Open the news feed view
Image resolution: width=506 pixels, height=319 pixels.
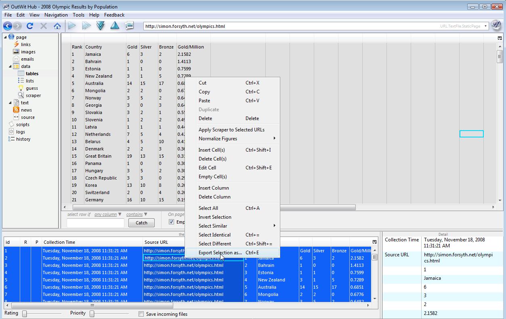[x=26, y=110]
